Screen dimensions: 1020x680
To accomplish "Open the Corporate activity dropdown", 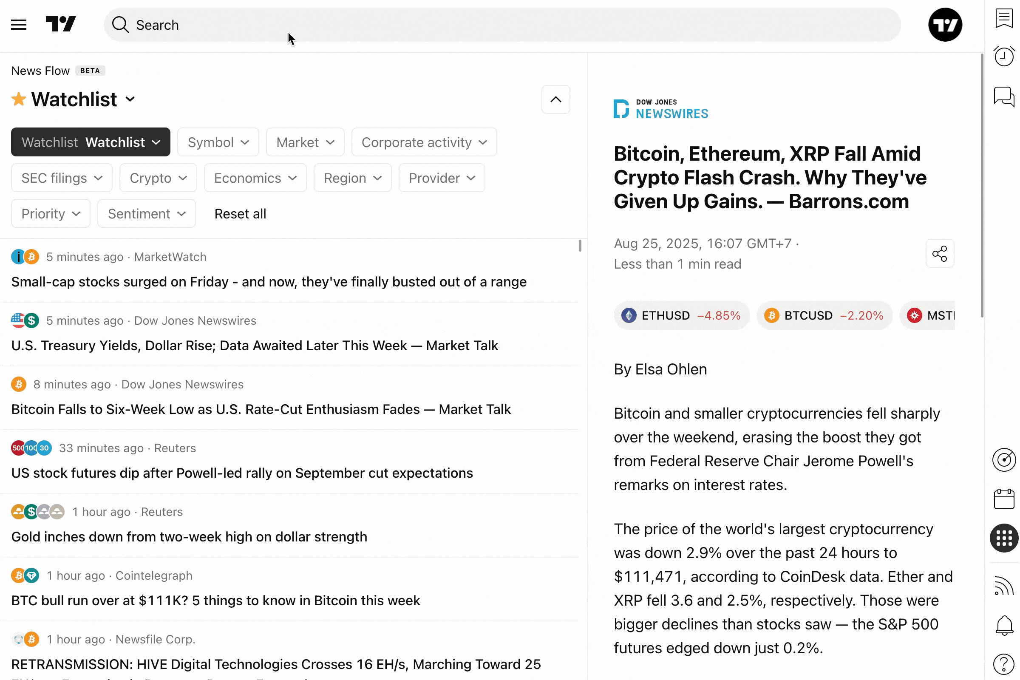I will (x=424, y=142).
